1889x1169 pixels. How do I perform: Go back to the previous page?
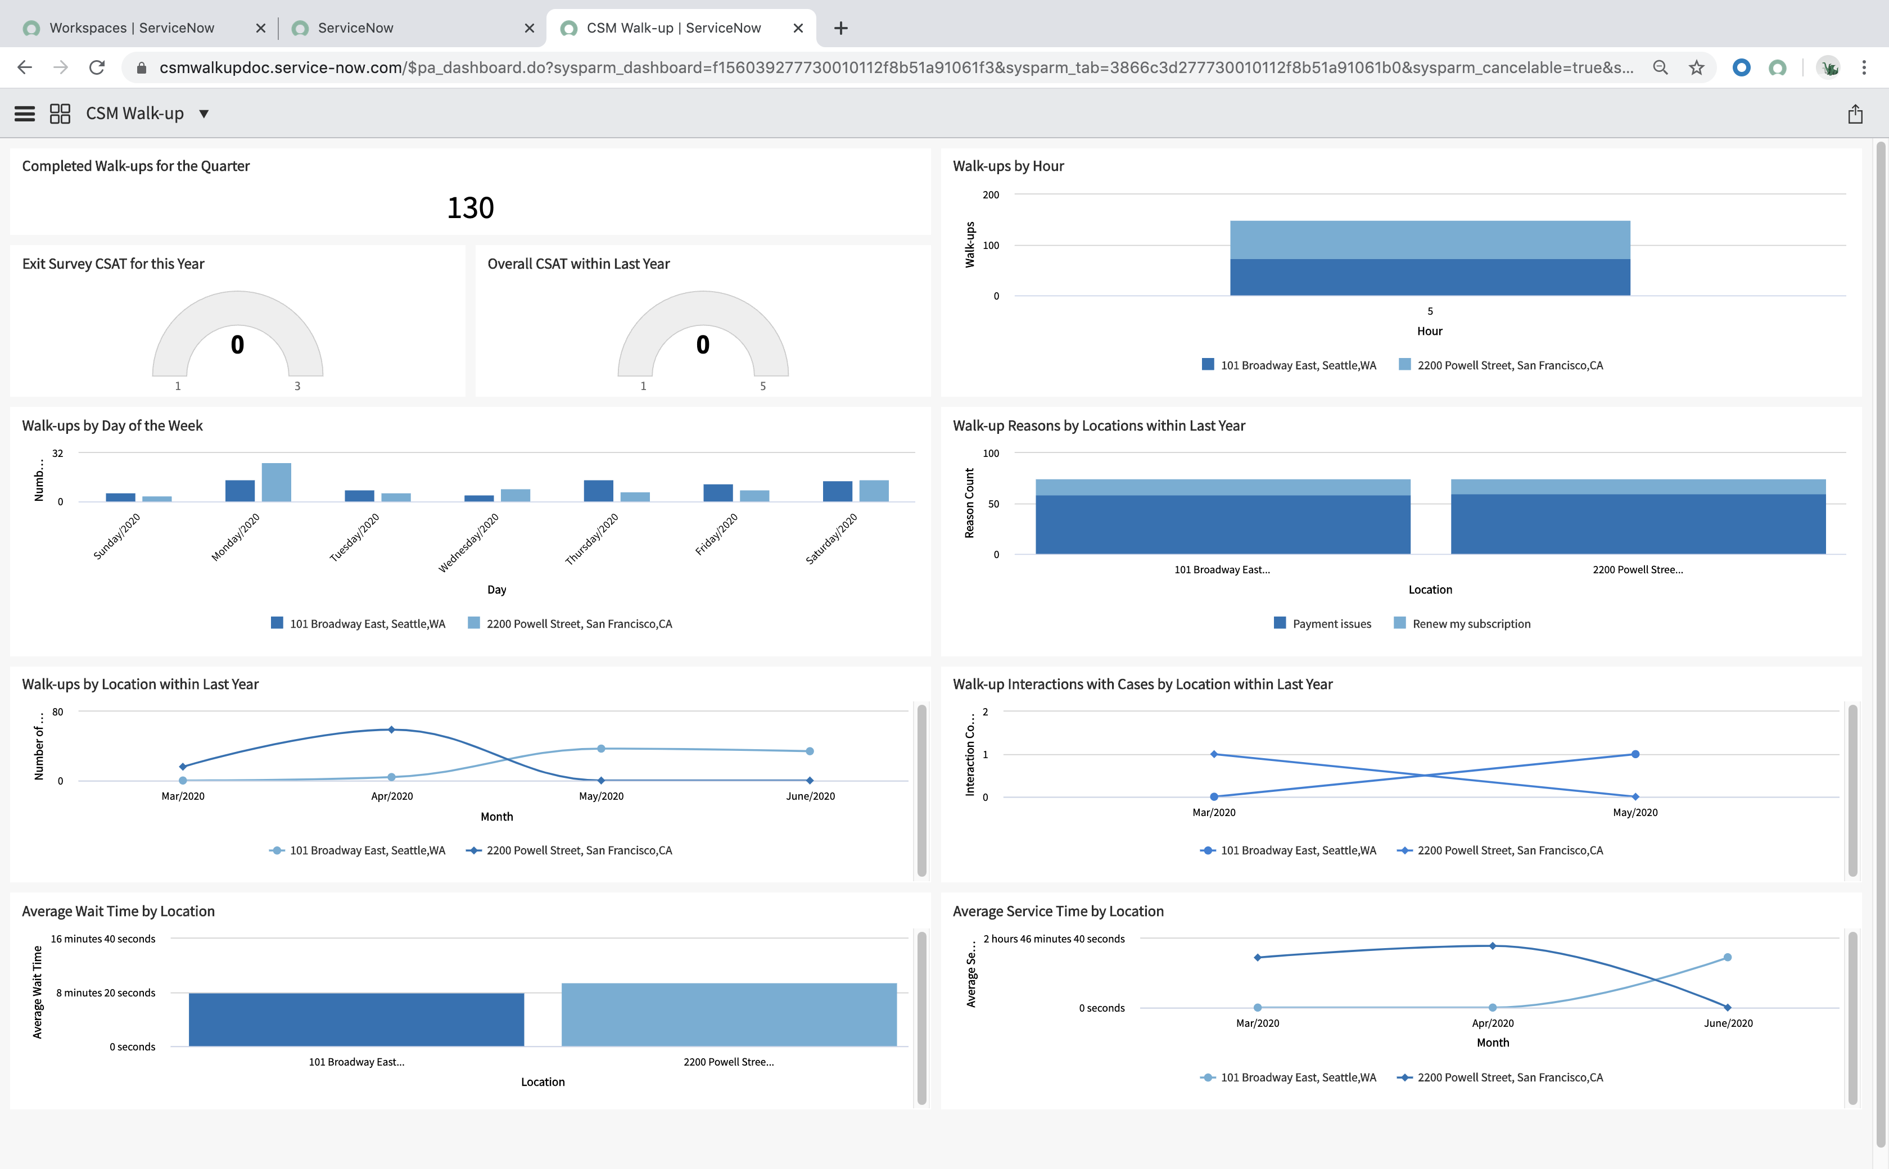click(x=25, y=67)
